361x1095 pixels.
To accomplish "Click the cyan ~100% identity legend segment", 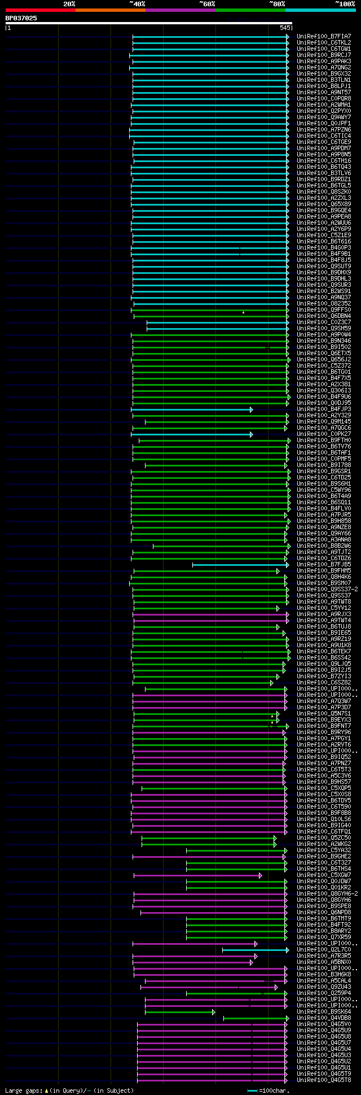I will 320,10.
